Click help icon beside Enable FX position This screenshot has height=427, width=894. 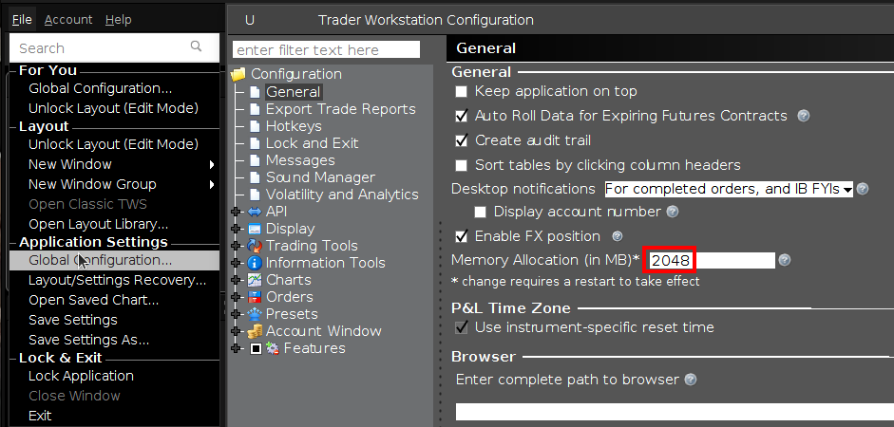click(x=617, y=236)
